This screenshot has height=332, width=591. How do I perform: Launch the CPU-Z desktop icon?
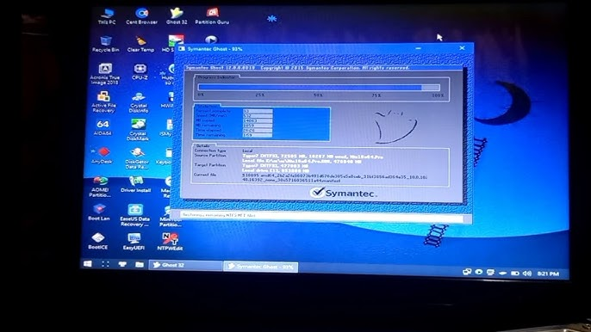140,71
